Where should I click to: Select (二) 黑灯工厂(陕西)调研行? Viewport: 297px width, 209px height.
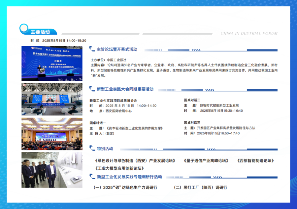click(201, 188)
